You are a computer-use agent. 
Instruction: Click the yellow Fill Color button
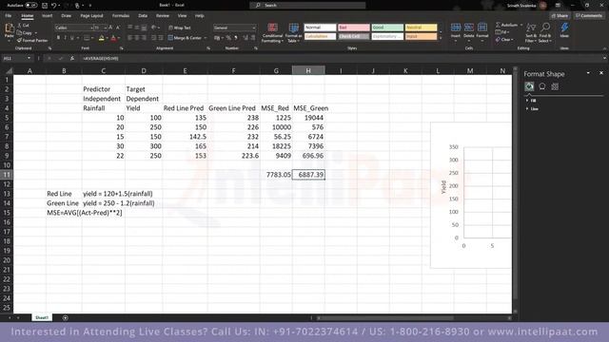(102, 38)
